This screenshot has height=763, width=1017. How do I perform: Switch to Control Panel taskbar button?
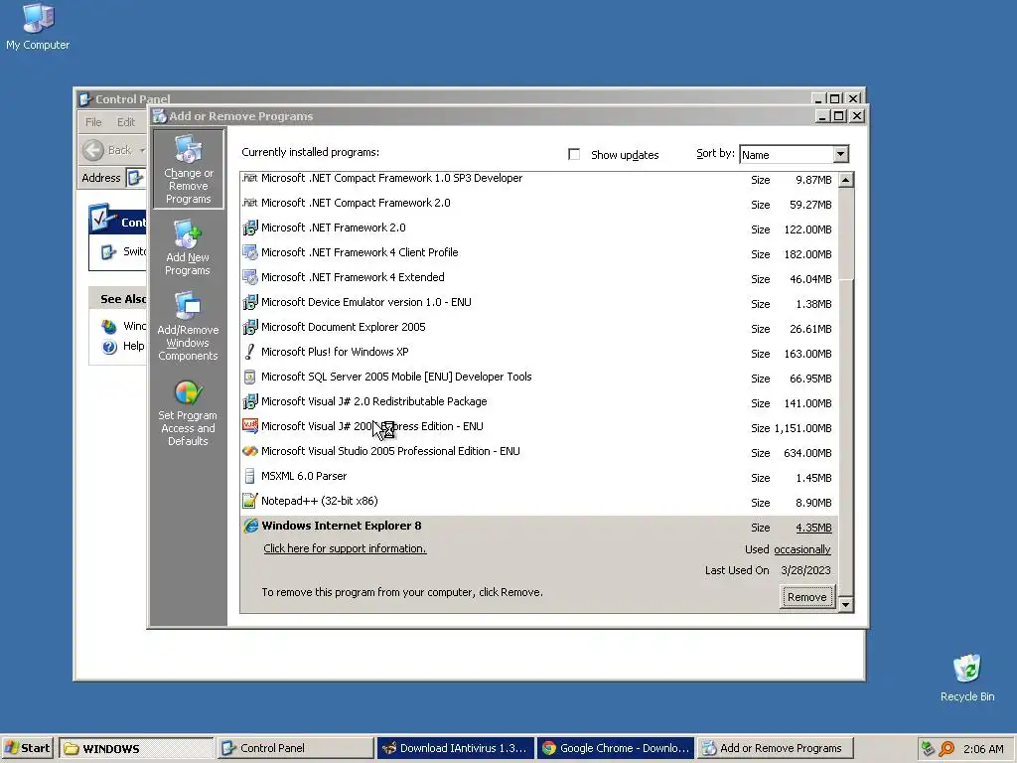pyautogui.click(x=295, y=748)
